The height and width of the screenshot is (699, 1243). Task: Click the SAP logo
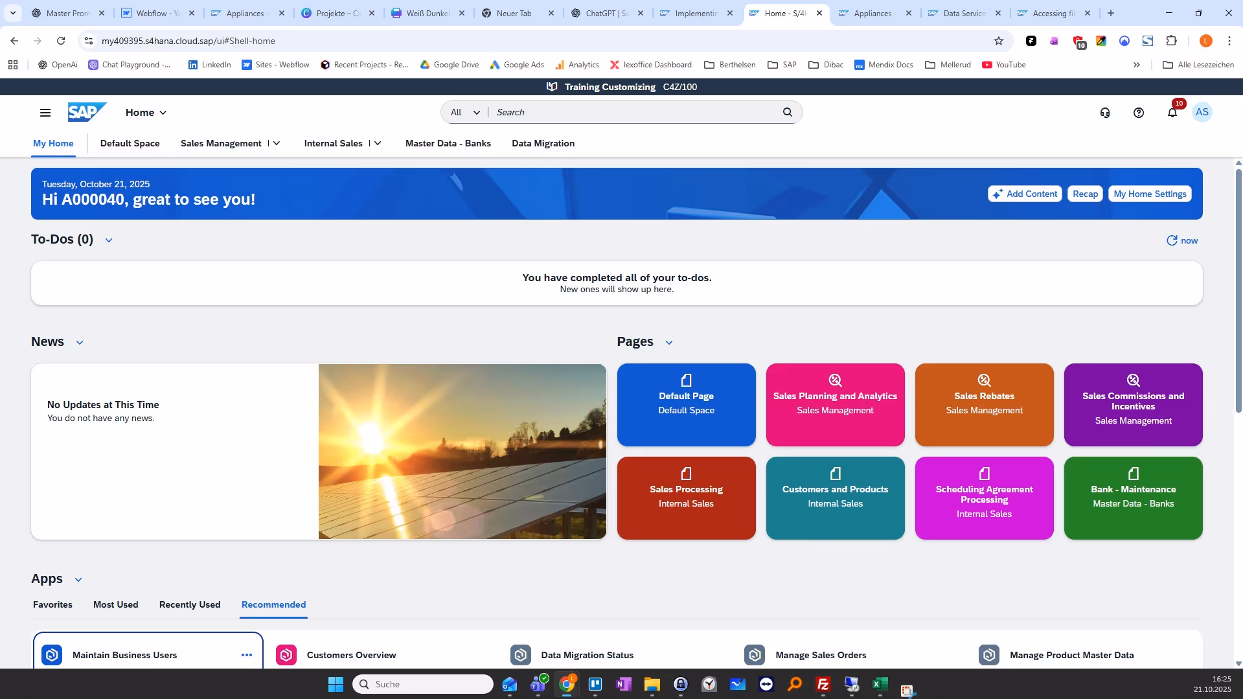coord(86,112)
